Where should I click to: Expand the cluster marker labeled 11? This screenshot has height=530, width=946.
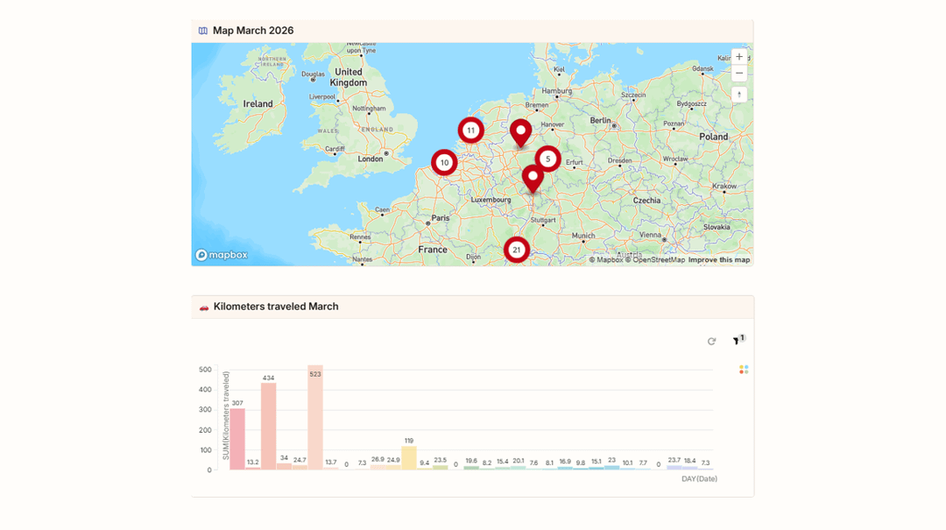click(470, 131)
